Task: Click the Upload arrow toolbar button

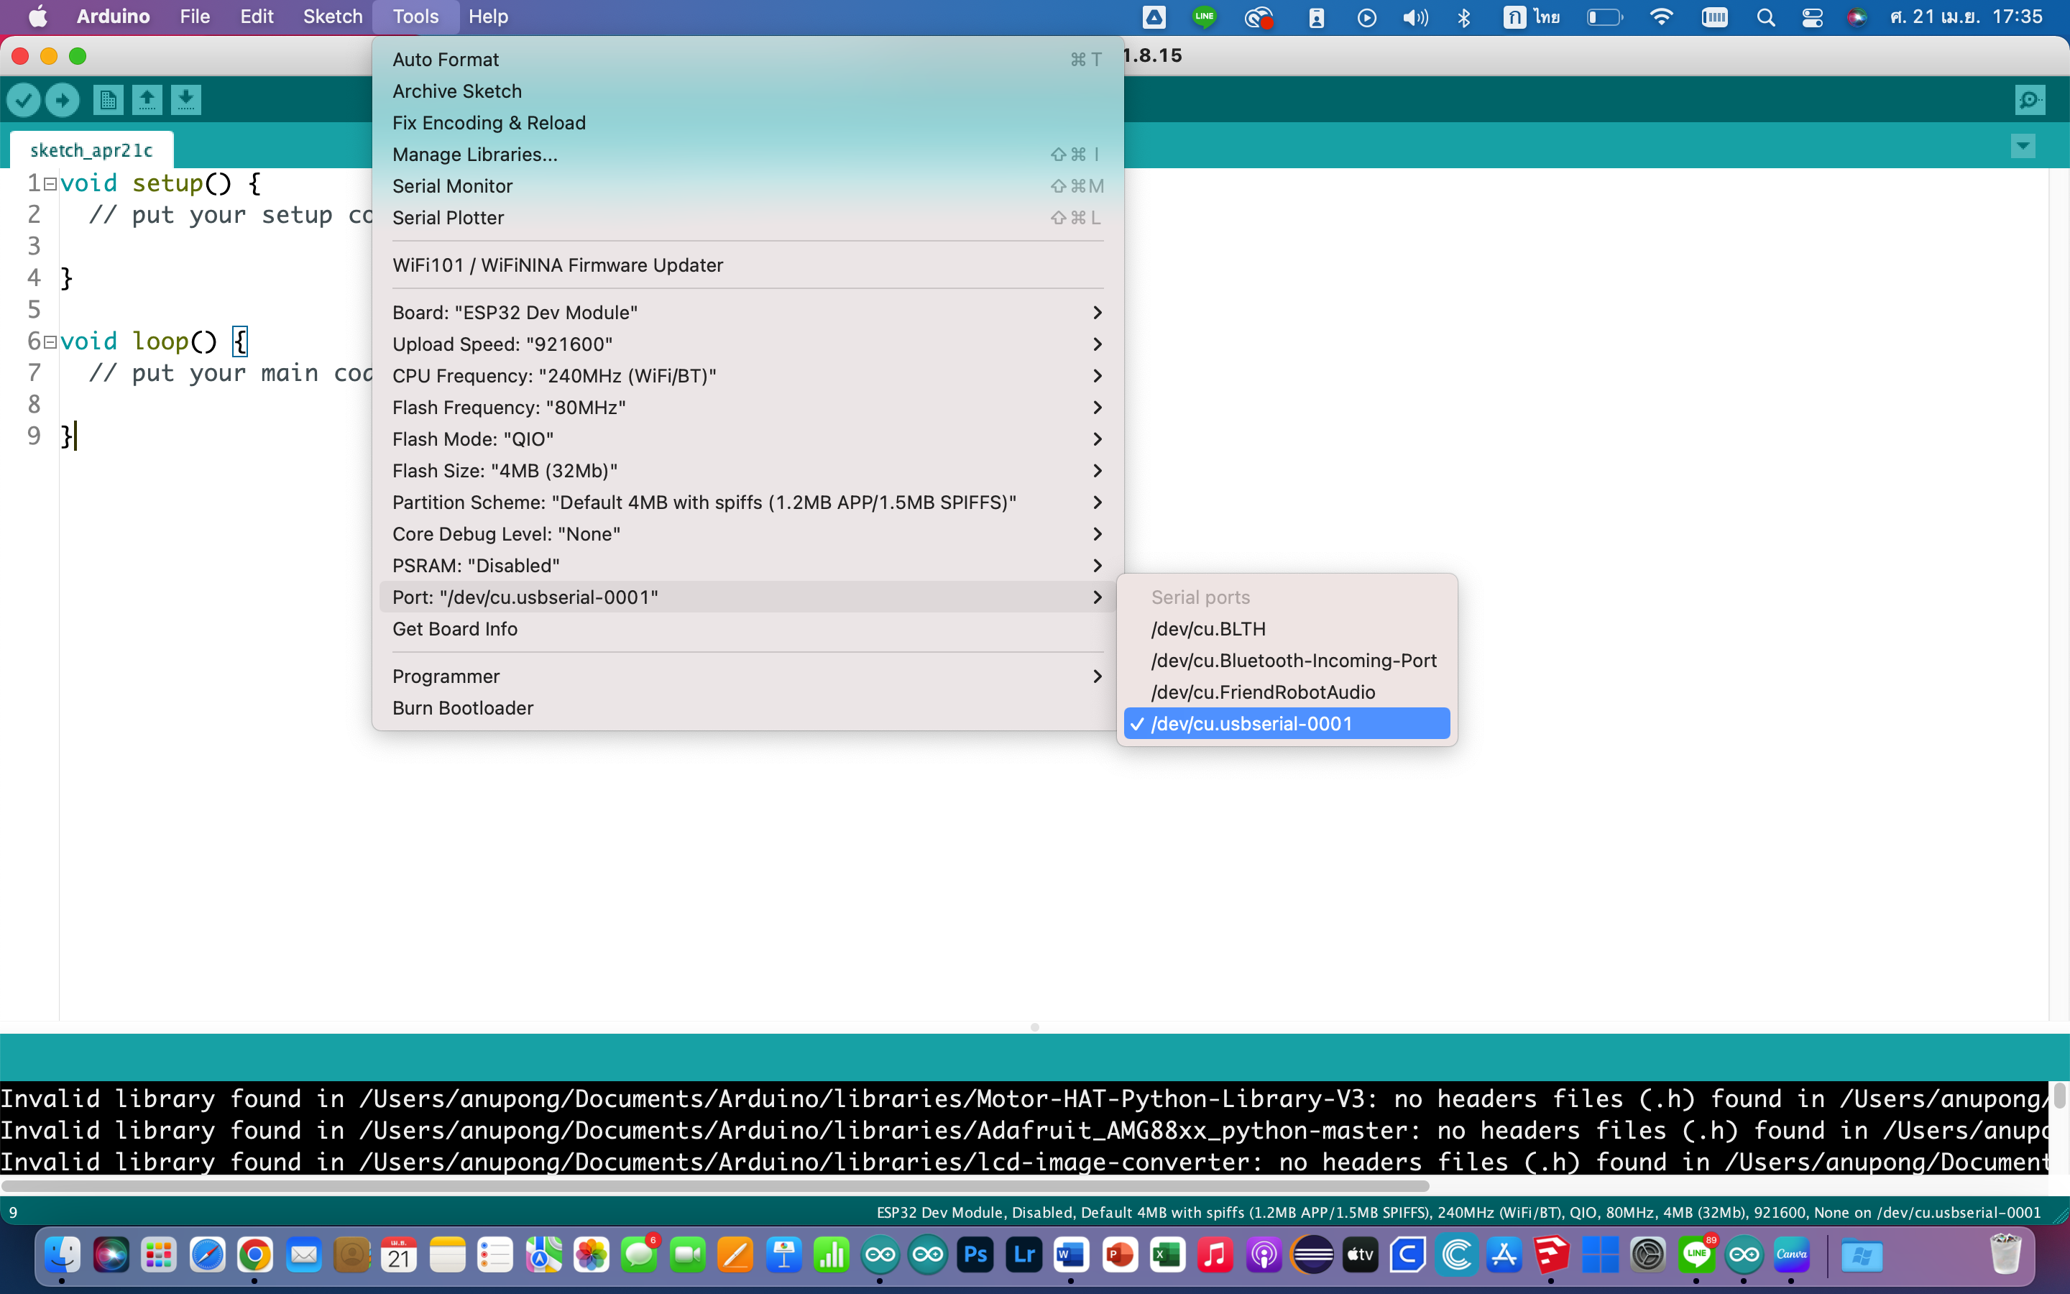Action: coord(63,101)
